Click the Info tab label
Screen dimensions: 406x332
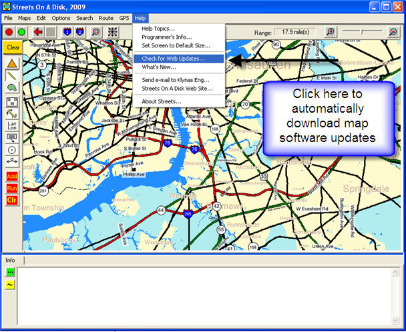11,260
